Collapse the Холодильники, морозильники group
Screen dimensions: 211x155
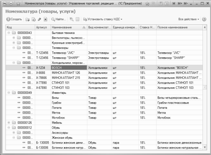14,63
